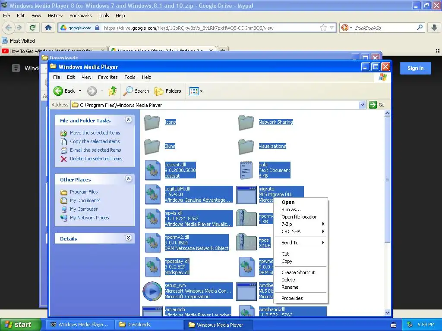442x331 pixels.
Task: Select the Skins folder icon
Action: pos(152,147)
